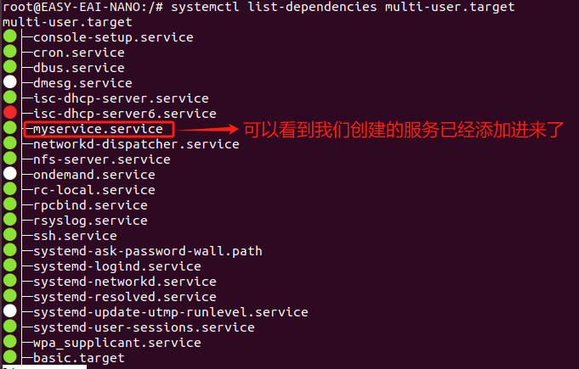This screenshot has width=579, height=369.
Task: Select the nfs-server.service entry
Action: coord(102,159)
